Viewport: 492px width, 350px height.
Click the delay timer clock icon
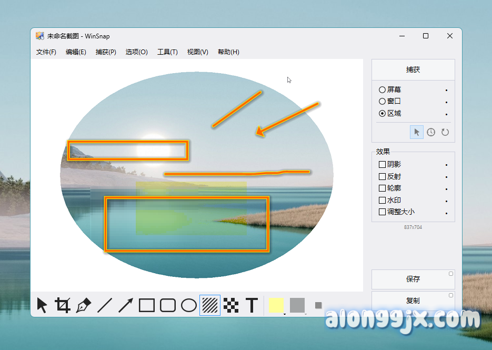pyautogui.click(x=431, y=132)
